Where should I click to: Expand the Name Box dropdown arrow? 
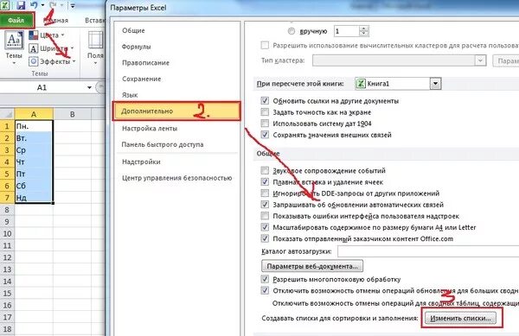click(89, 87)
